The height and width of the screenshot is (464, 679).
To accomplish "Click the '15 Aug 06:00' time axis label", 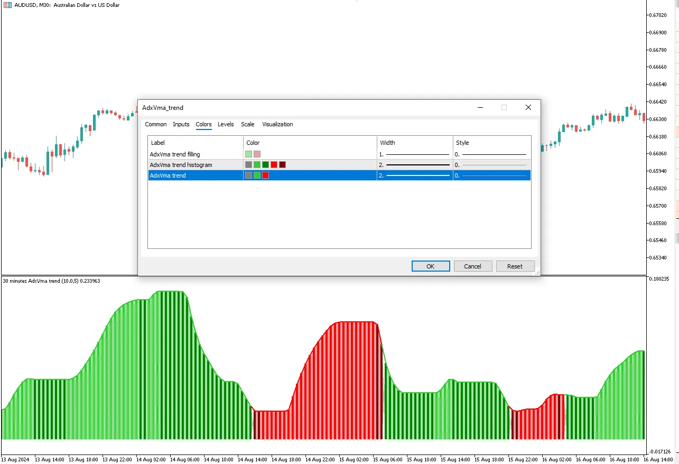I will (x=388, y=459).
